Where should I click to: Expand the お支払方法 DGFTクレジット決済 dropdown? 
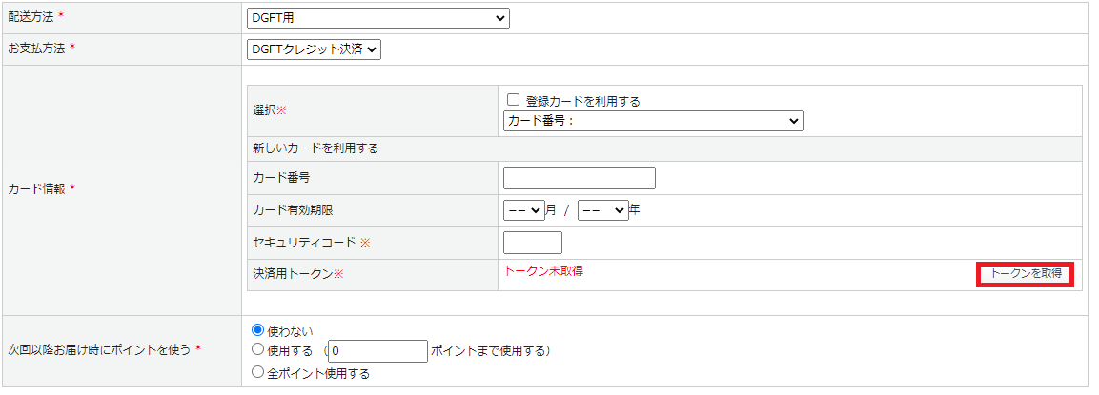pyautogui.click(x=314, y=49)
